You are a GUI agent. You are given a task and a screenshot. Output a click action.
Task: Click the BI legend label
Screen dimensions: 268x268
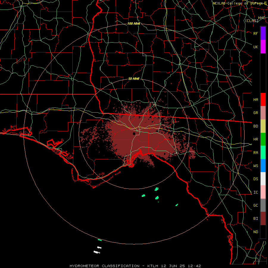[255, 219]
